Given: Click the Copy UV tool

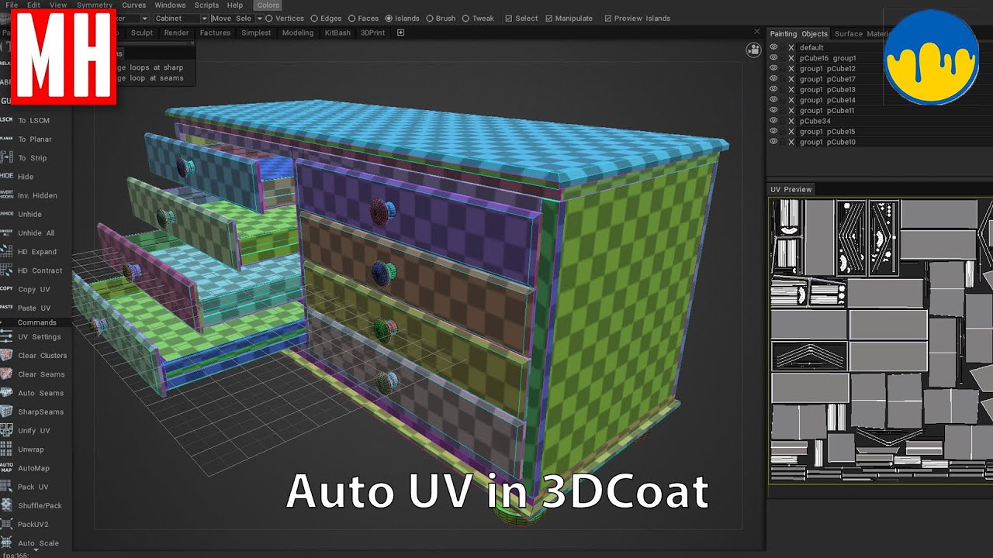Looking at the screenshot, I should click(x=34, y=290).
